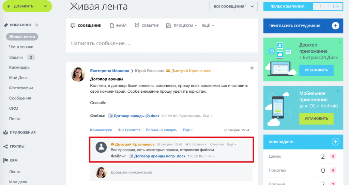Screen dimensions: 349x185
Task: Open Календарь in sidebar
Action: click(x=19, y=67)
